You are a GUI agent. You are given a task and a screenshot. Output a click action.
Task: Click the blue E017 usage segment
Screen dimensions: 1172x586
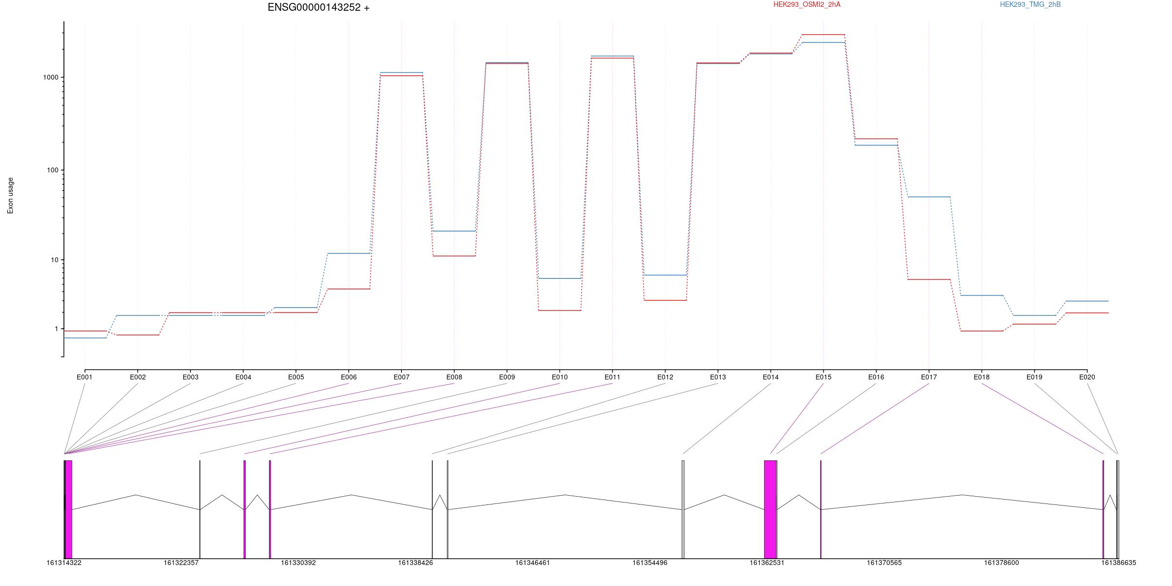929,197
